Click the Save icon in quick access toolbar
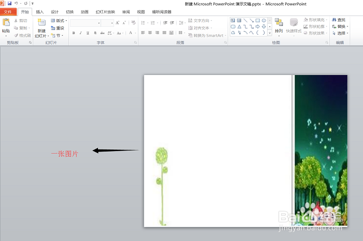Viewport: 363px width, 241px height. point(9,4)
